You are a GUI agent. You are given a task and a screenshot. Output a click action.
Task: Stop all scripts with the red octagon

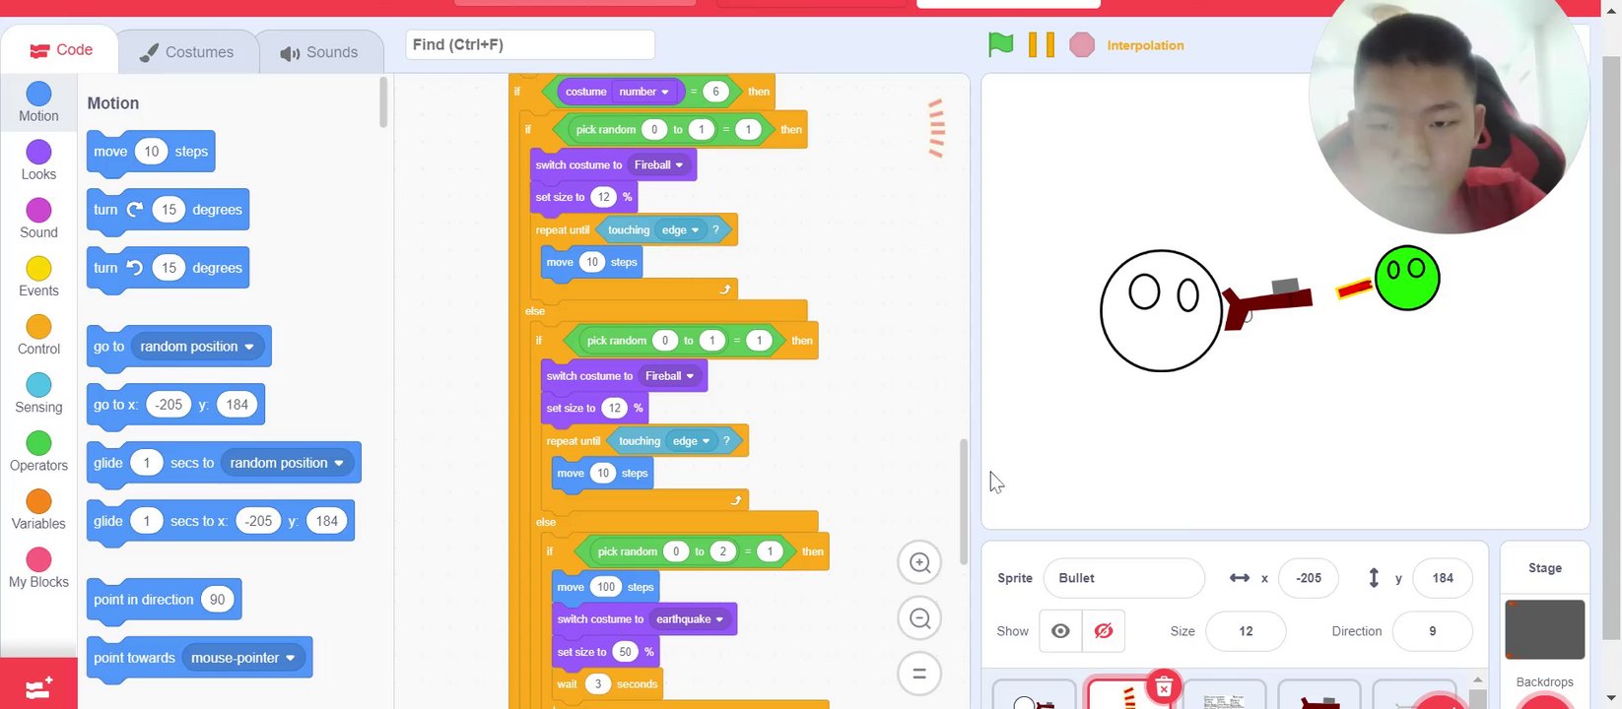tap(1082, 44)
